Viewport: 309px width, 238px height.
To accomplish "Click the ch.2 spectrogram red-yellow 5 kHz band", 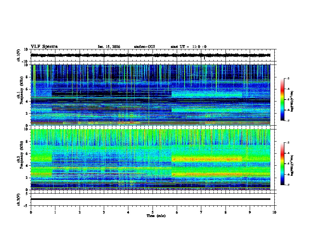I will coord(206,159).
